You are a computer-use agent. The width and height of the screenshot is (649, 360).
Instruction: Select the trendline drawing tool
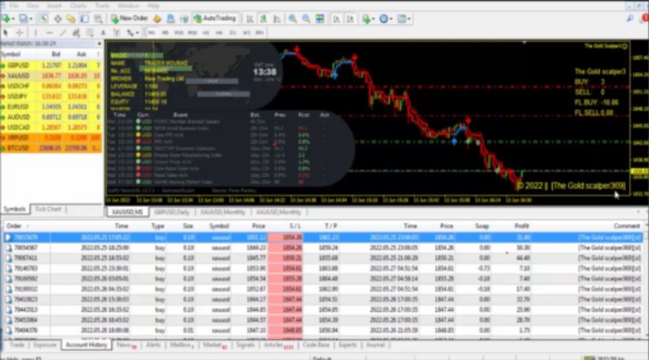pyautogui.click(x=62, y=32)
